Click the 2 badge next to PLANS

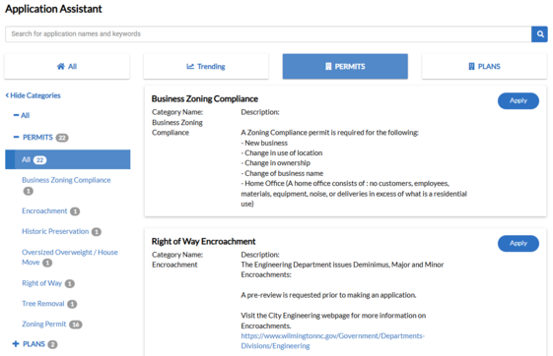tap(52, 345)
